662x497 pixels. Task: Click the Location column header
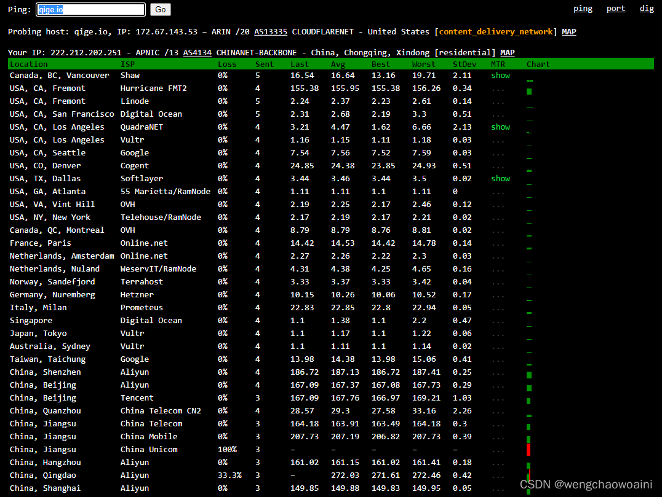coord(29,64)
